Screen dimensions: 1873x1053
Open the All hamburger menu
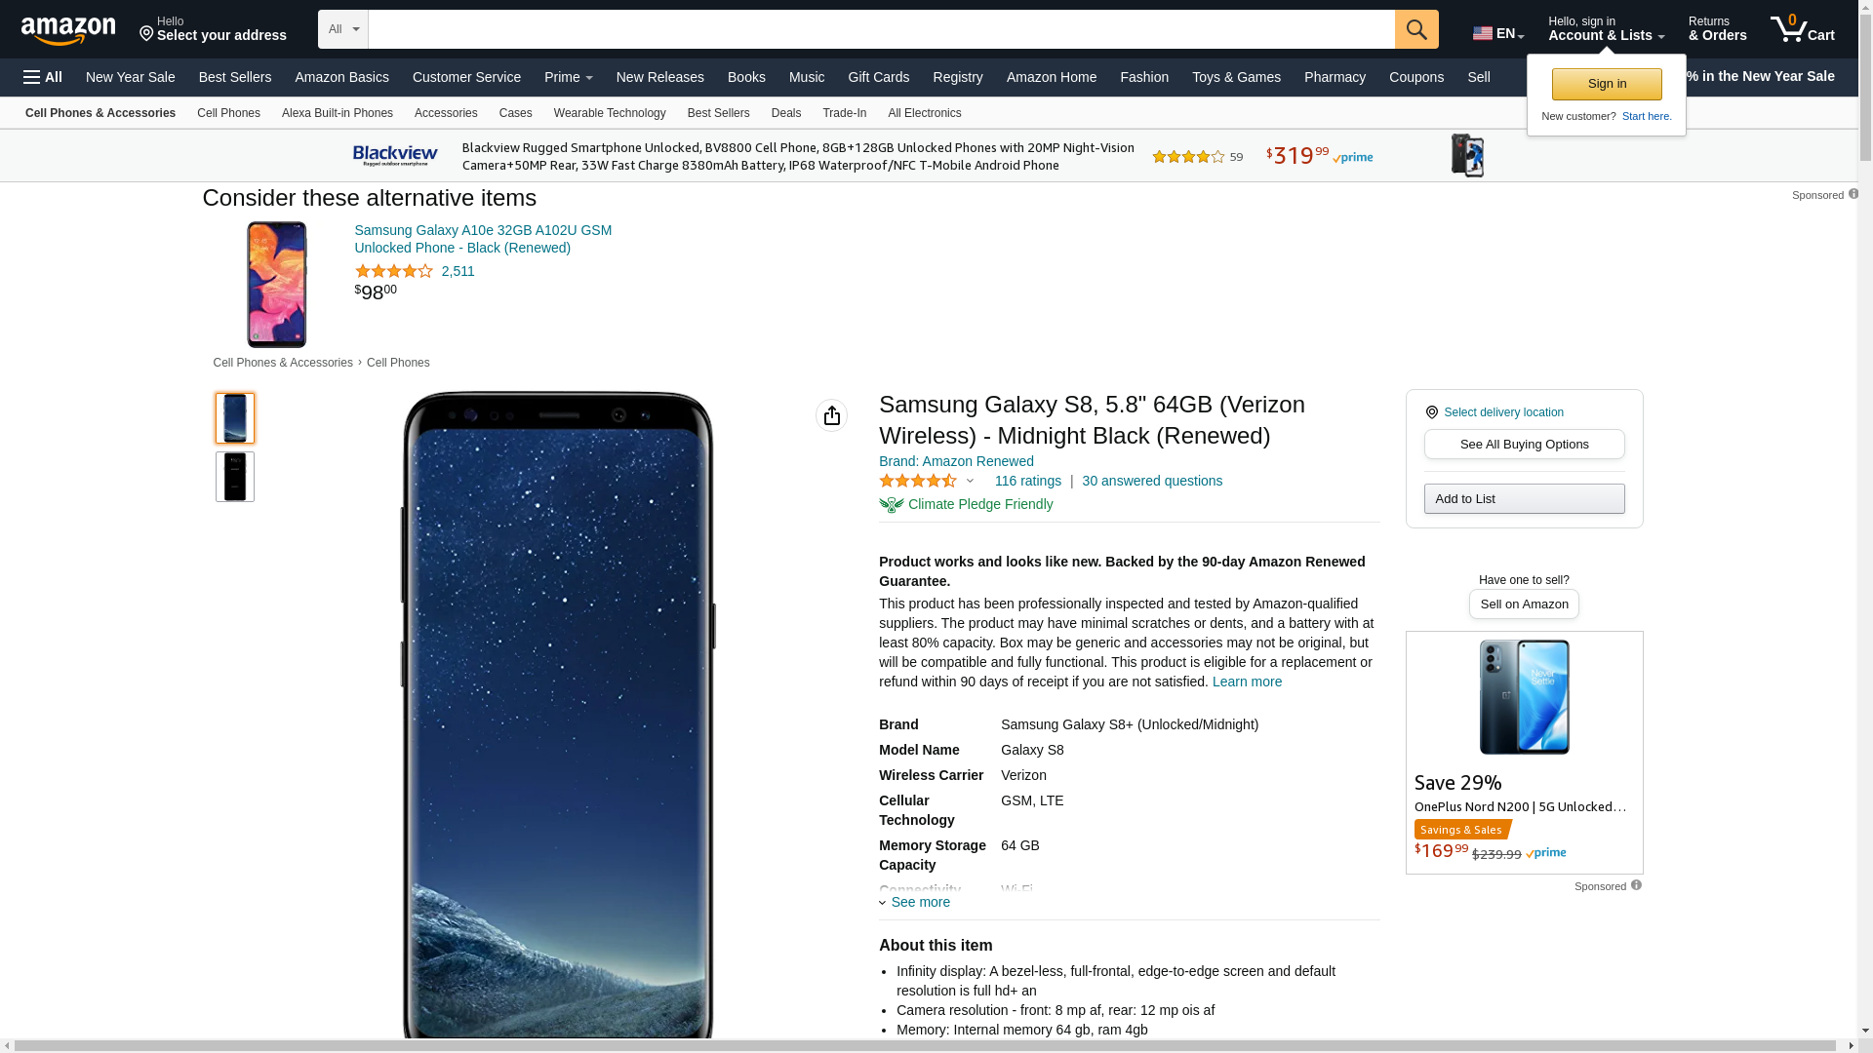coord(43,77)
